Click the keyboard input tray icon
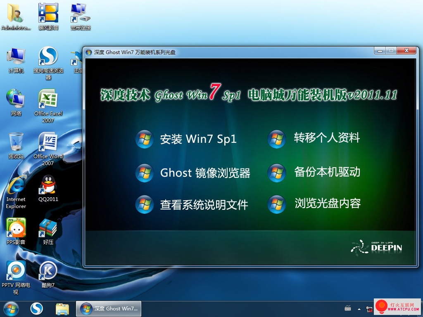The height and width of the screenshot is (317, 423). tap(348, 309)
